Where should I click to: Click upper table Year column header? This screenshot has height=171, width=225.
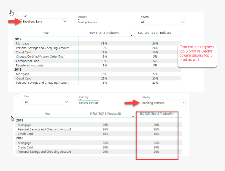46,33
